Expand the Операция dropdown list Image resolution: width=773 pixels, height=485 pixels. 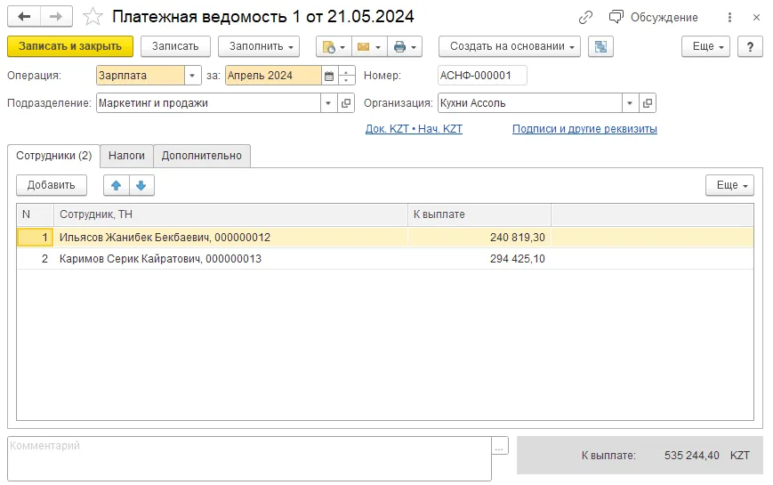tap(192, 76)
